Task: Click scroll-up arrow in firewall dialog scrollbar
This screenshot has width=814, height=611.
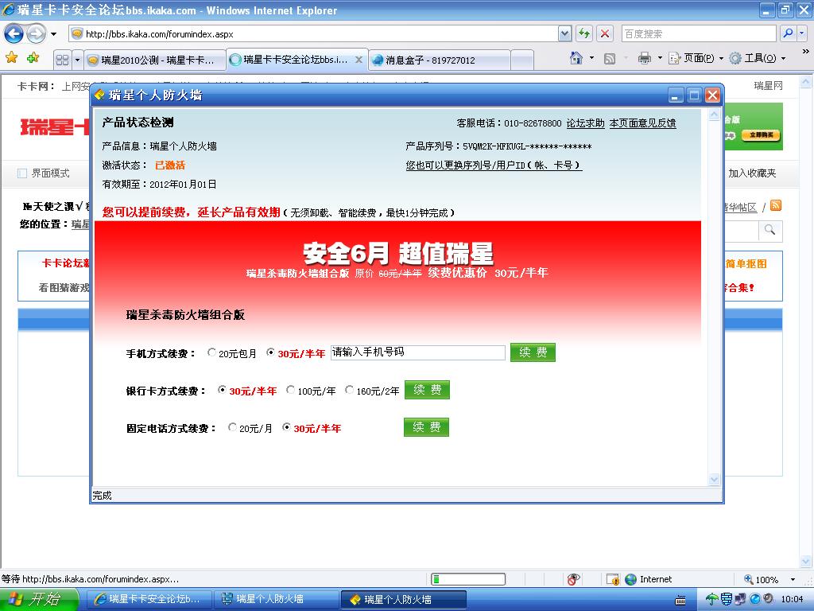Action: 715,115
